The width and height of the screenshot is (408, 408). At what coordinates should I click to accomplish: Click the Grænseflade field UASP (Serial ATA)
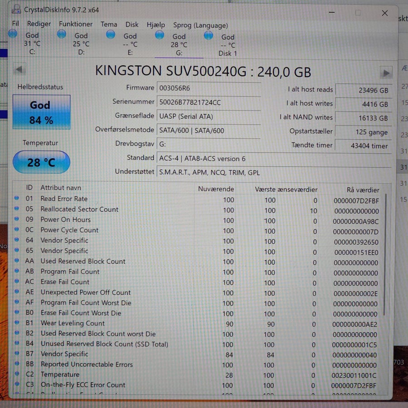[209, 117]
